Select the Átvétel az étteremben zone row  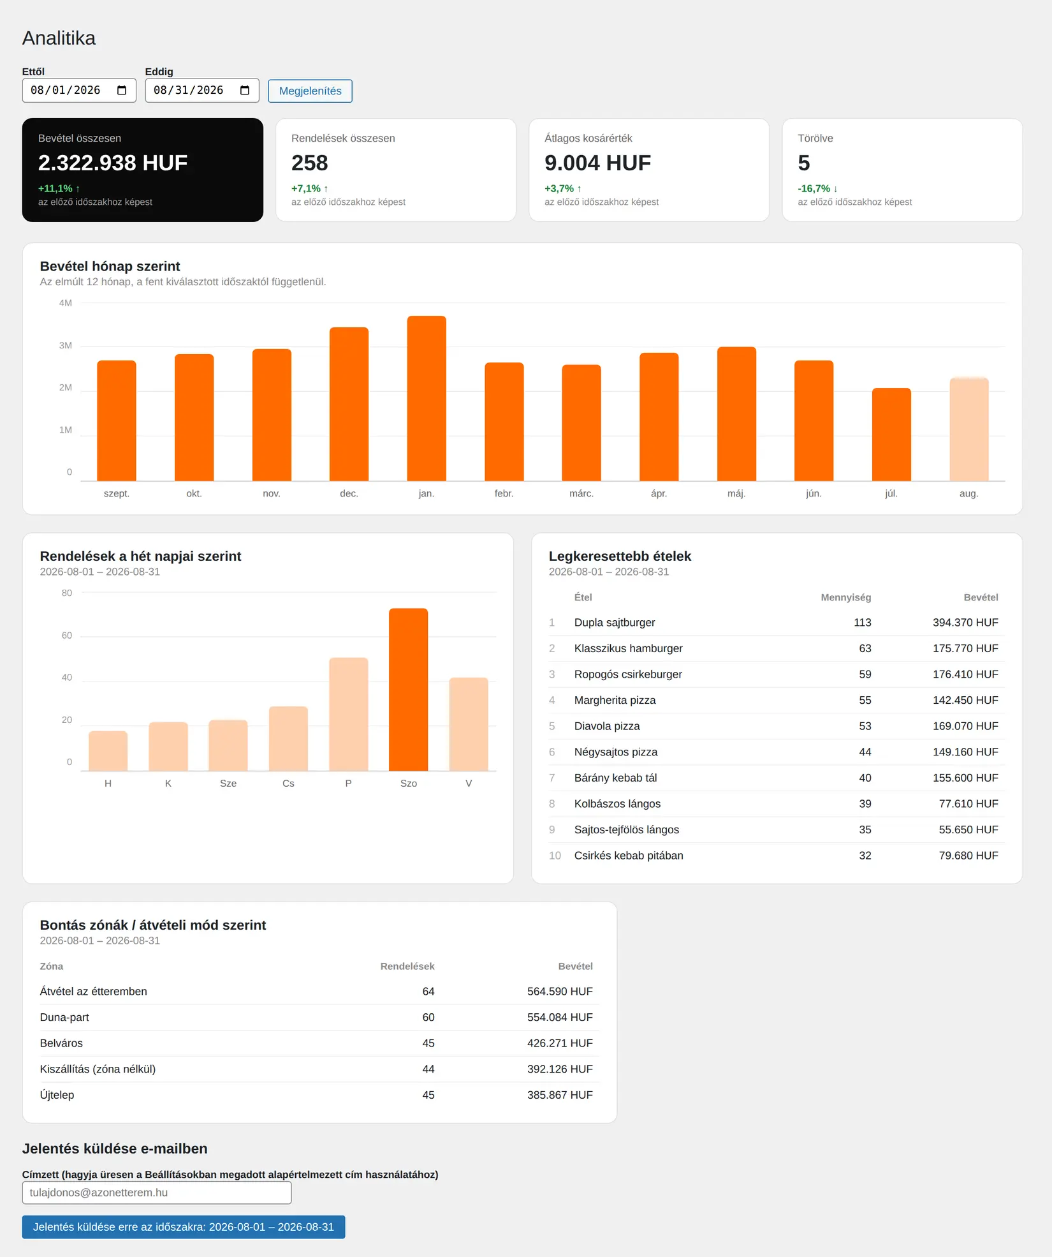[x=319, y=992]
